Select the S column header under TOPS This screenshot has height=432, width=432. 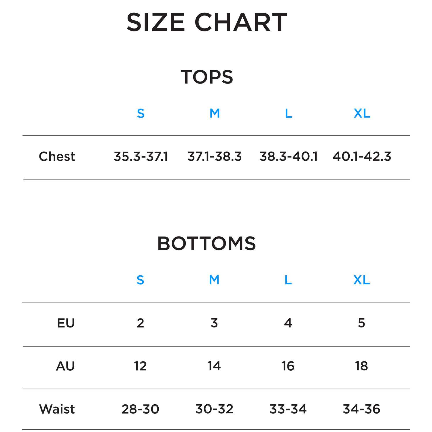[141, 113]
